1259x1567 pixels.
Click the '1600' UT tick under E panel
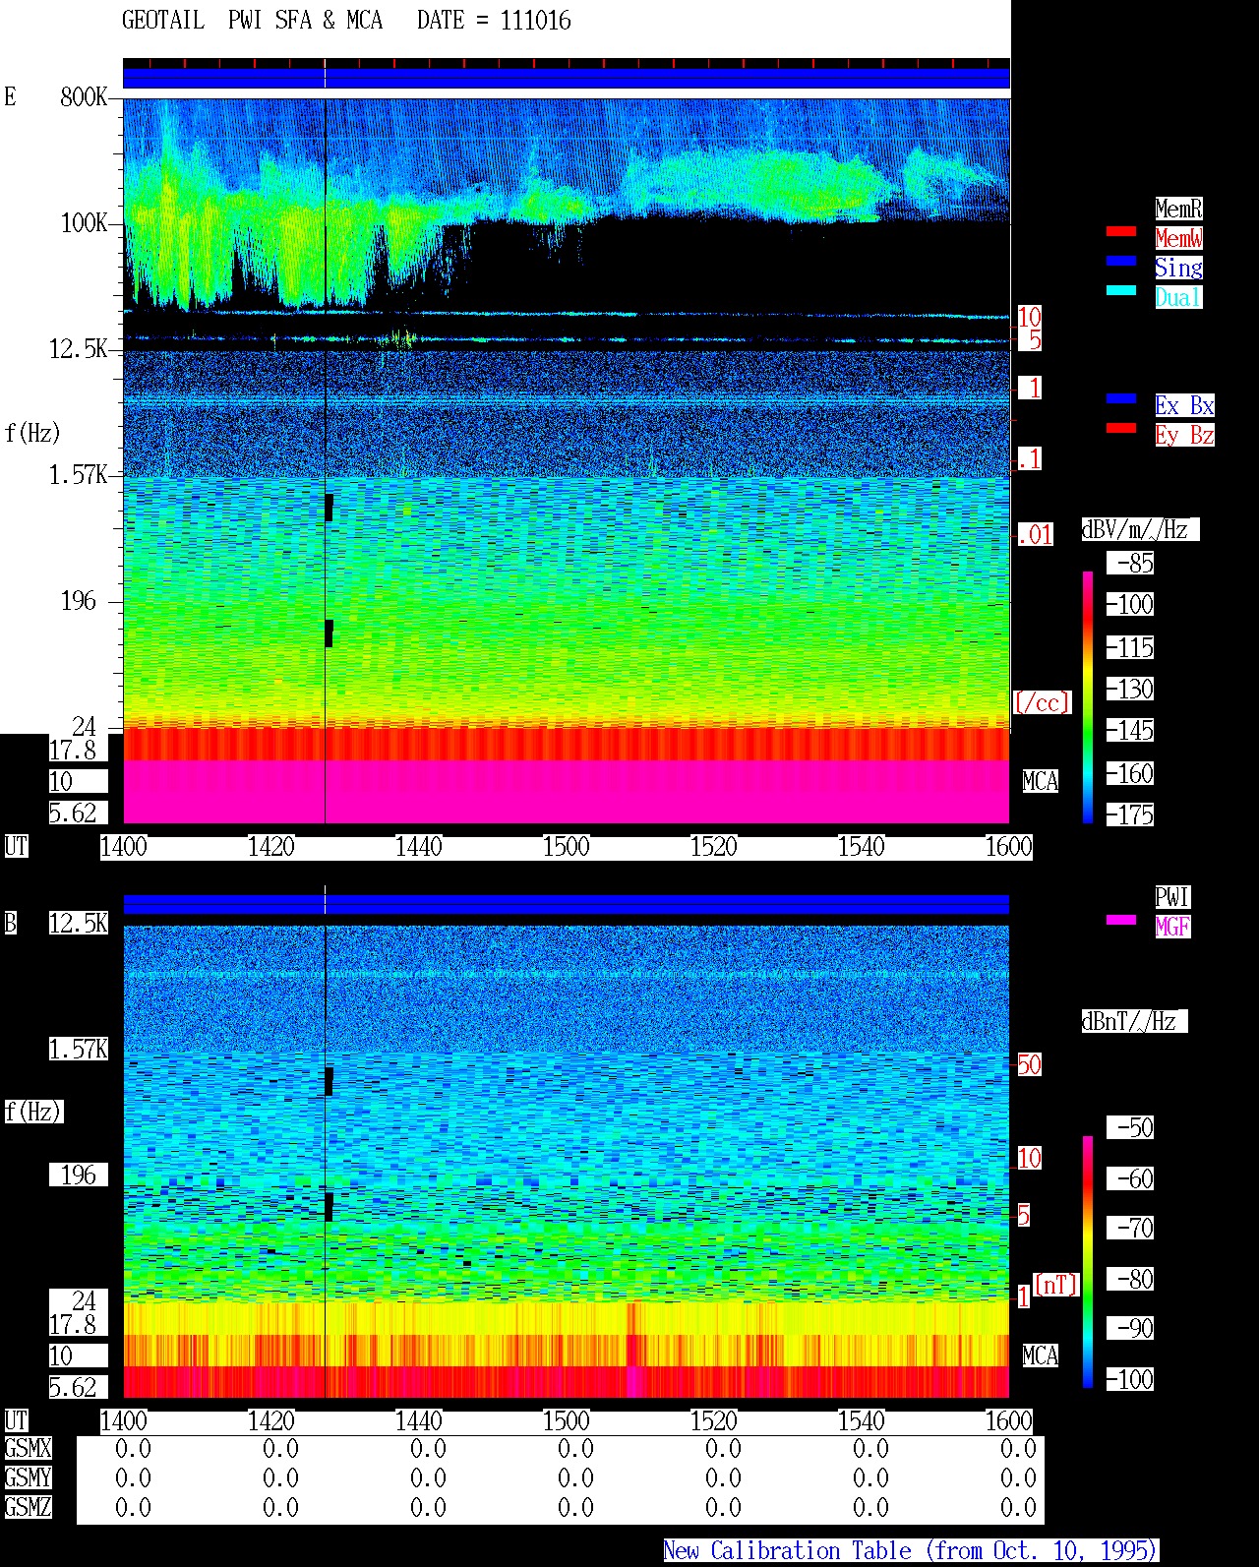[1008, 847]
